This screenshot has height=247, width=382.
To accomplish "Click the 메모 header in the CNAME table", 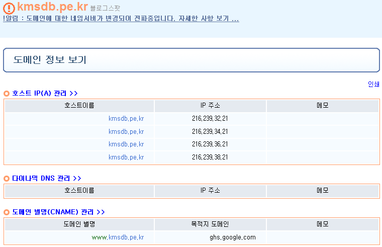I will [322, 224].
